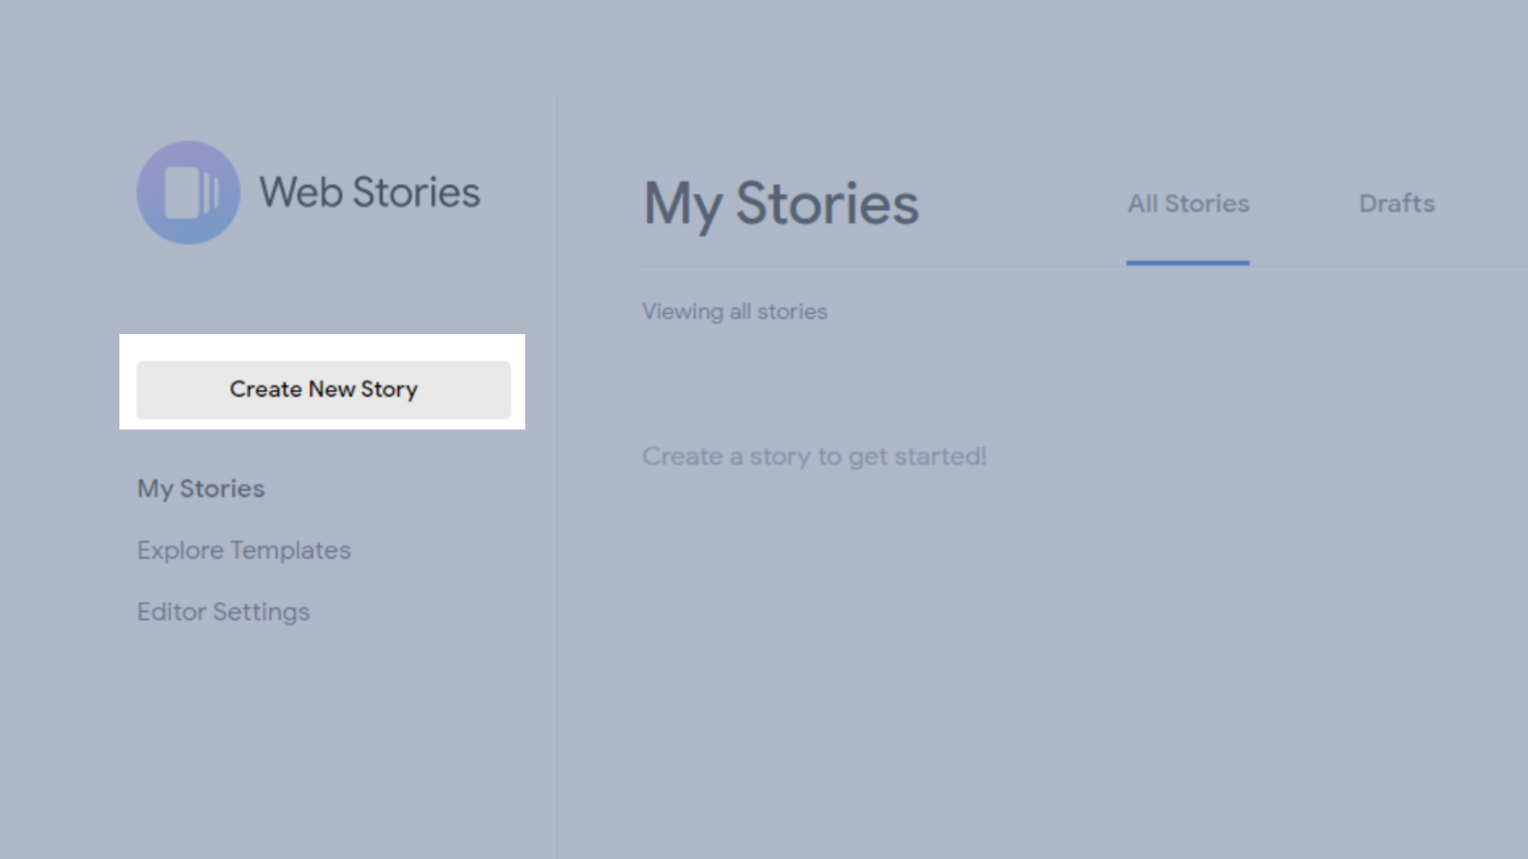Switch to the All Stories tab

coord(1188,204)
